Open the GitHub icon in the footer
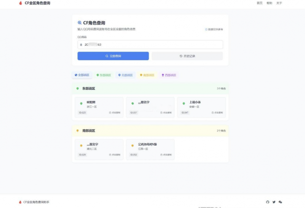This screenshot has width=305, height=208. tap(268, 202)
